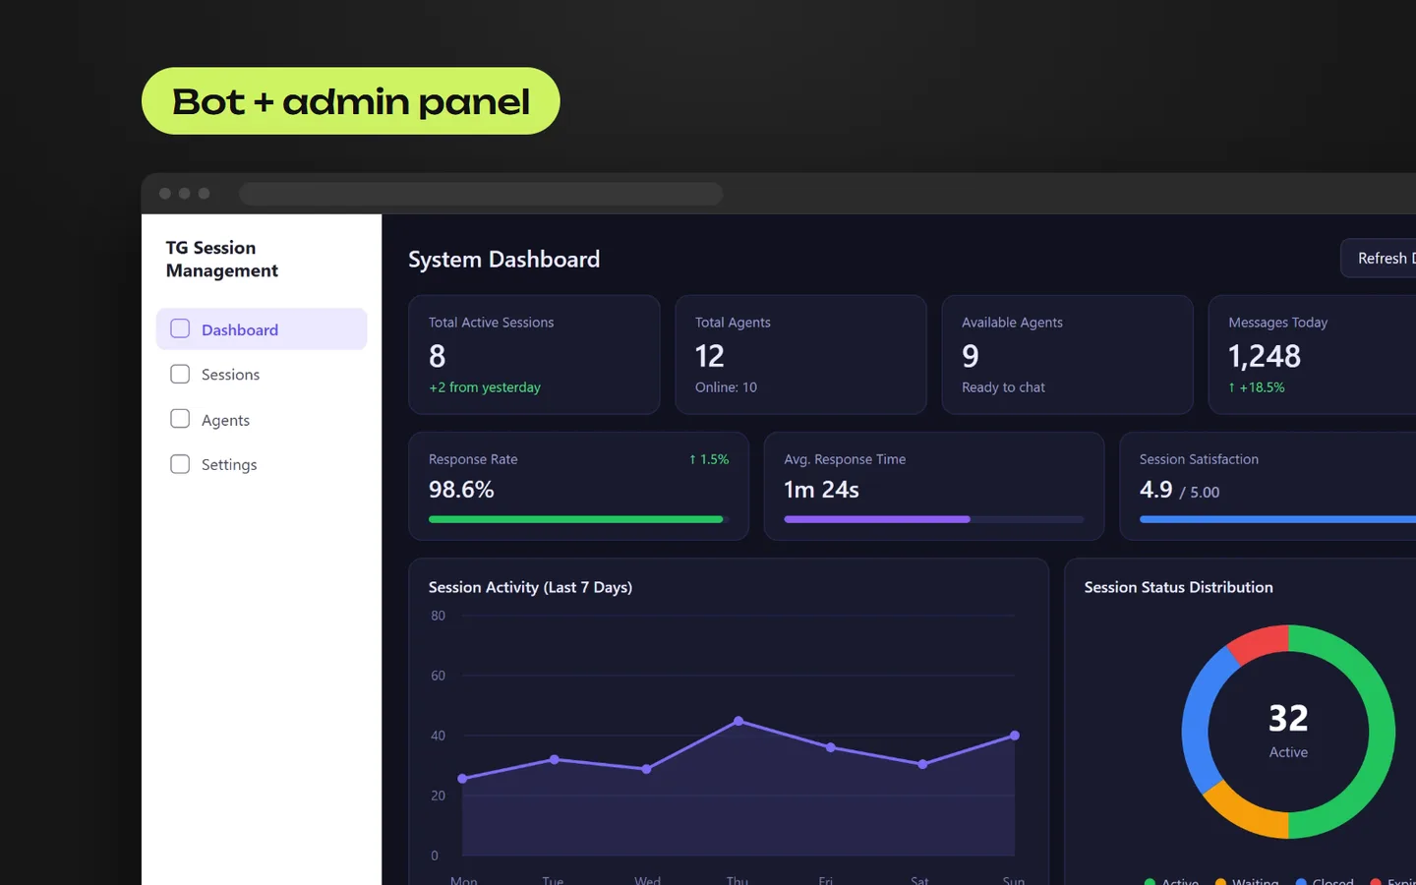The image size is (1416, 885).
Task: Click the Online: 10 text
Action: coord(726,387)
